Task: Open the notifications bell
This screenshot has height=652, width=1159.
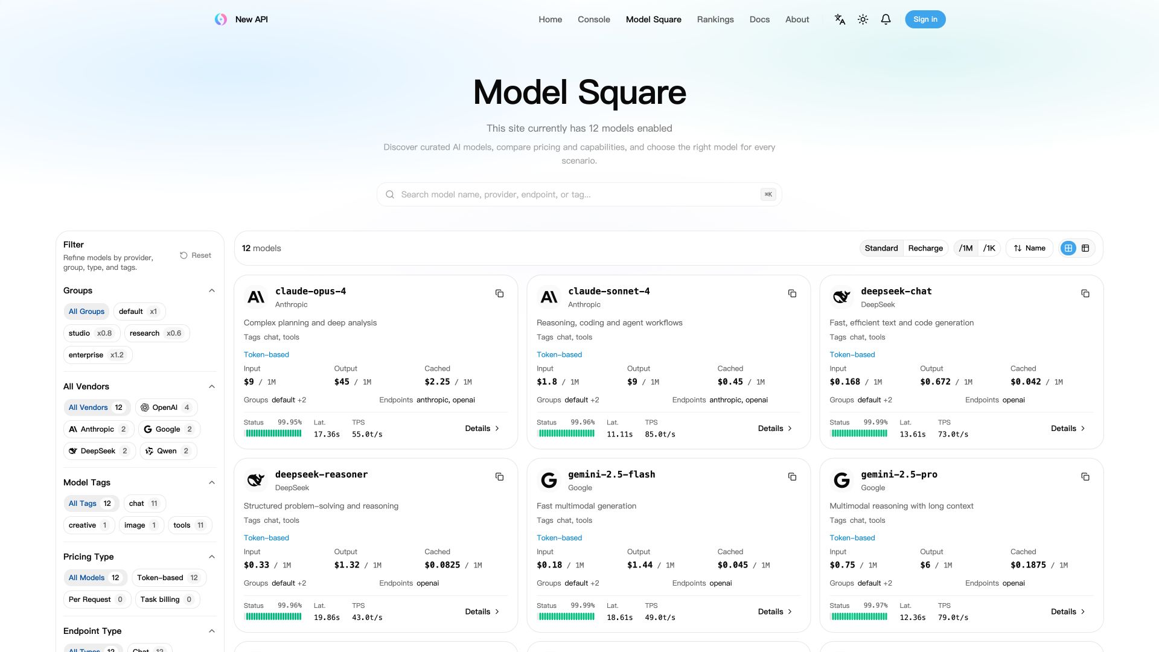Action: pos(886,19)
